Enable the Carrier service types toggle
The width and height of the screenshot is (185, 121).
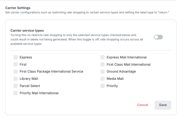(158, 37)
